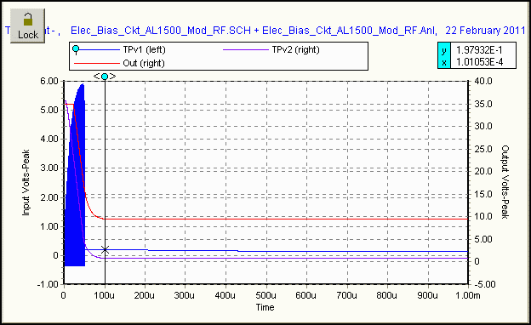
Task: Click the 40.0 tick on right axis
Action: 483,81
